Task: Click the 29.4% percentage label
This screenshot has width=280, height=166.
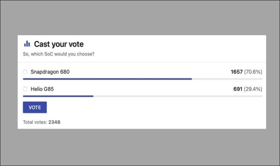Action: tap(253, 89)
